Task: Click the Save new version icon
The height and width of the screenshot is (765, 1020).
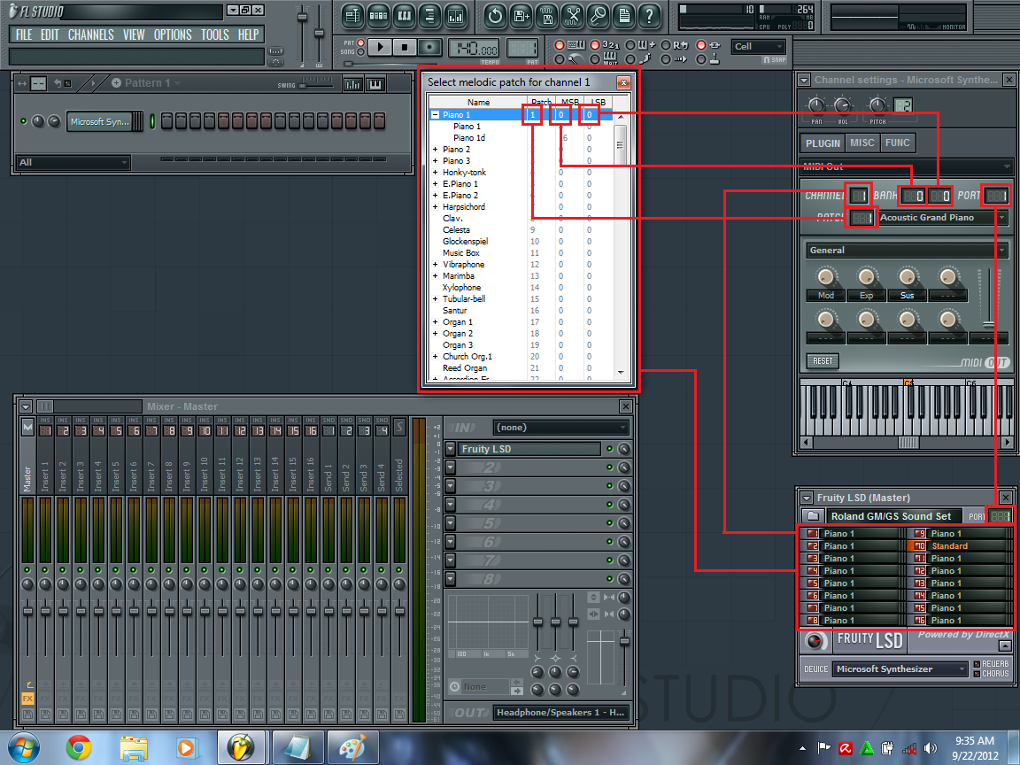Action: tap(521, 16)
